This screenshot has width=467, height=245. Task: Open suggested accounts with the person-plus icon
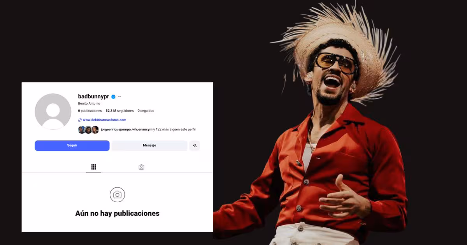[x=195, y=145]
